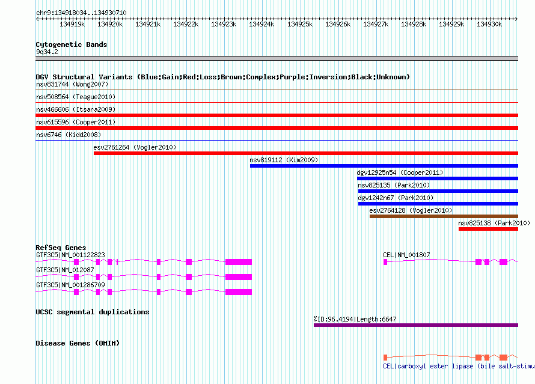Open variant esv2764128 (Vogler2010) label

coord(411,210)
